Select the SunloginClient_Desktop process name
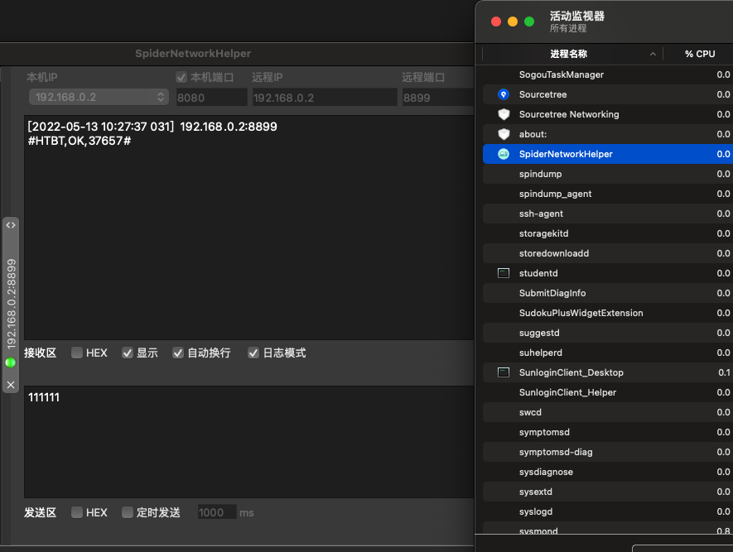 click(571, 372)
